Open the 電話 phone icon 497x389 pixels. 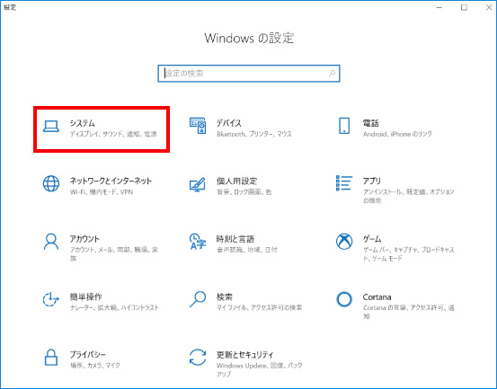pyautogui.click(x=344, y=126)
